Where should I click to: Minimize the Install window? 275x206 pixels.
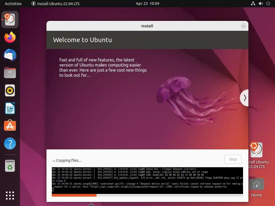[243, 26]
